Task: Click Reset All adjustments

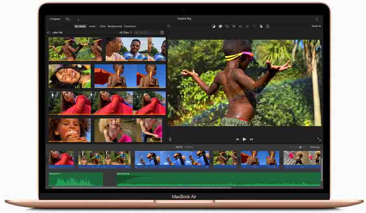Action: [316, 26]
